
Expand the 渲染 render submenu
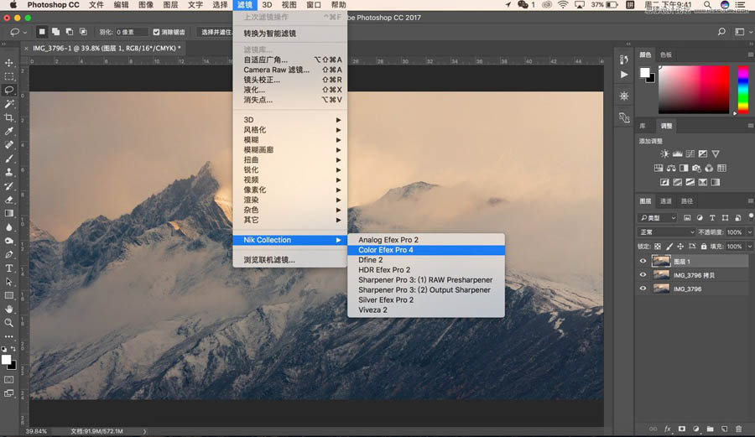coord(289,200)
